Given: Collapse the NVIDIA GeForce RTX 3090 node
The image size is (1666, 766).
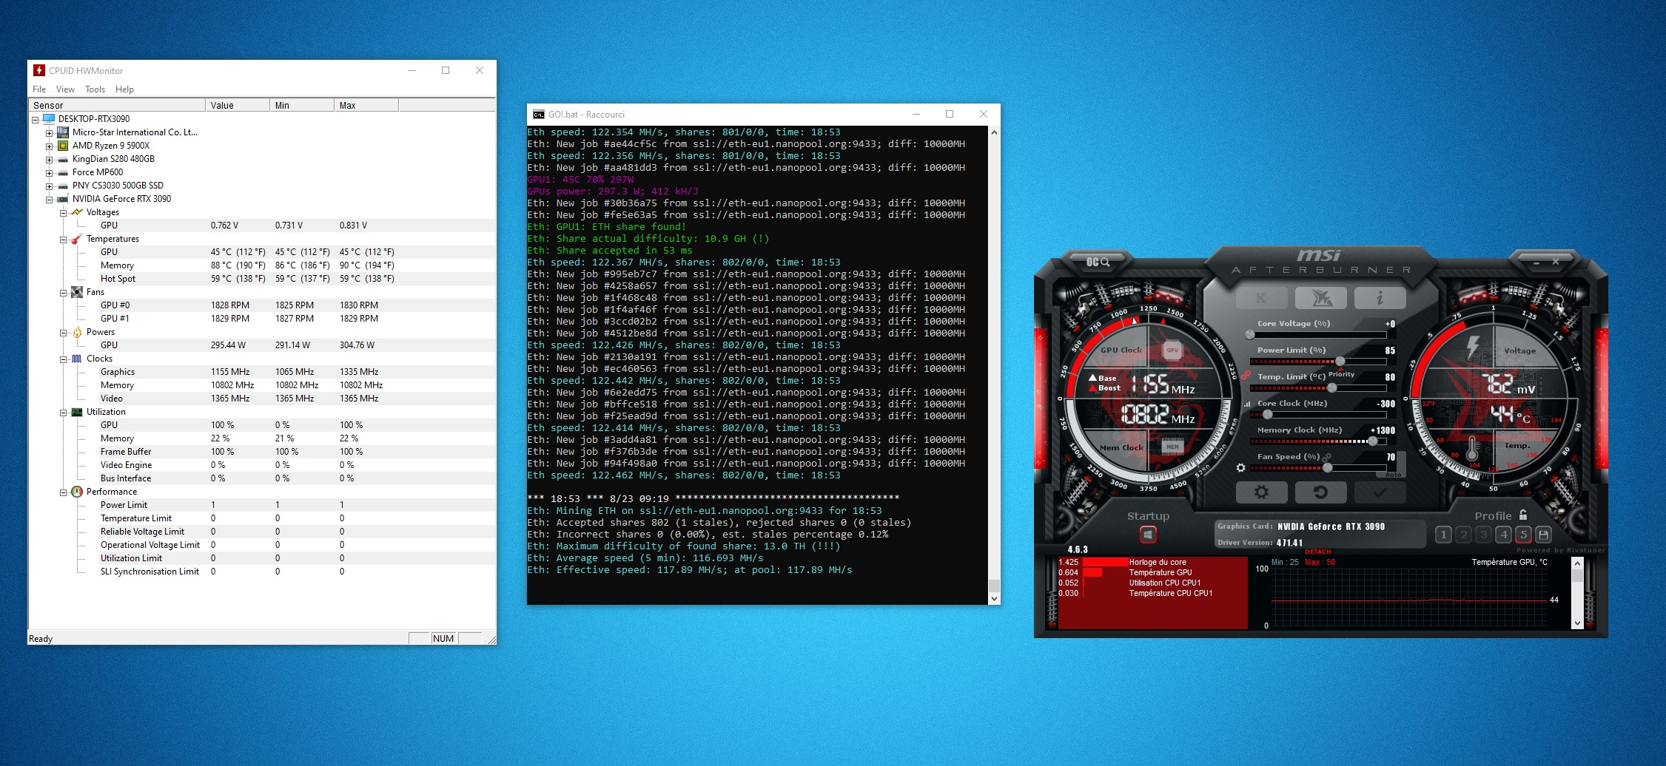Looking at the screenshot, I should coord(49,199).
